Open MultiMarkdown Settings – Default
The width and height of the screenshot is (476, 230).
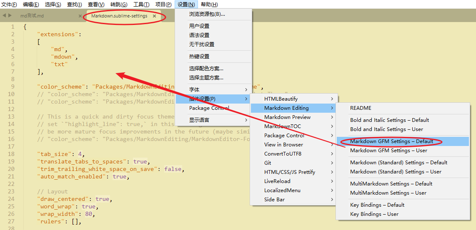(x=403, y=184)
